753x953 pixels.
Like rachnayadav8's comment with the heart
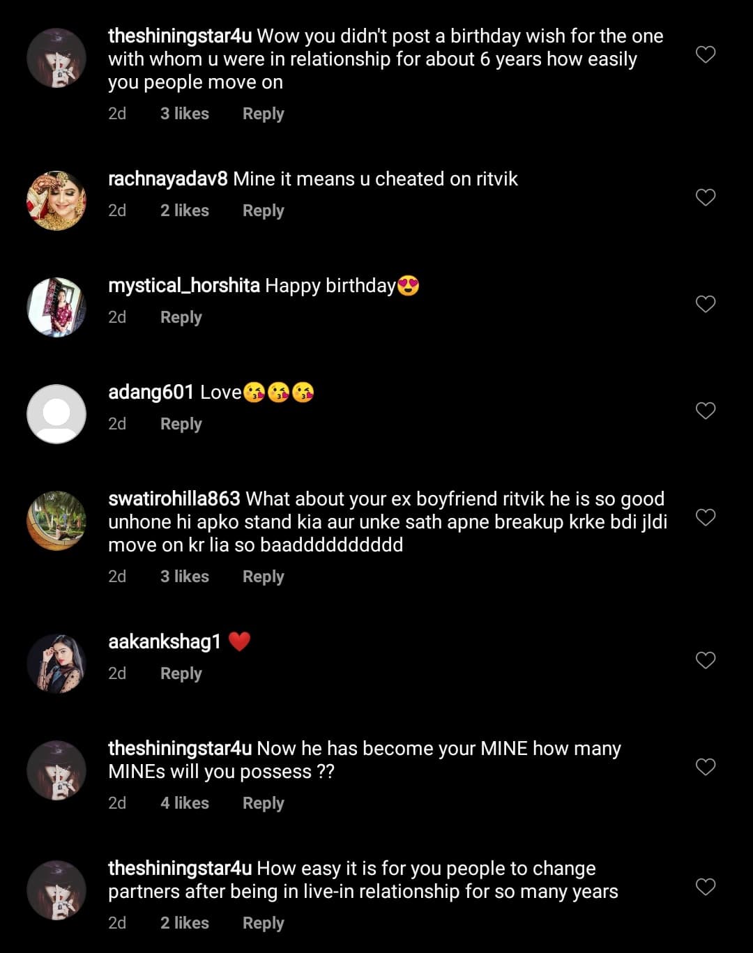tap(706, 197)
